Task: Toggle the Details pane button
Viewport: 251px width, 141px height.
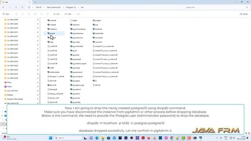Action: (x=244, y=14)
